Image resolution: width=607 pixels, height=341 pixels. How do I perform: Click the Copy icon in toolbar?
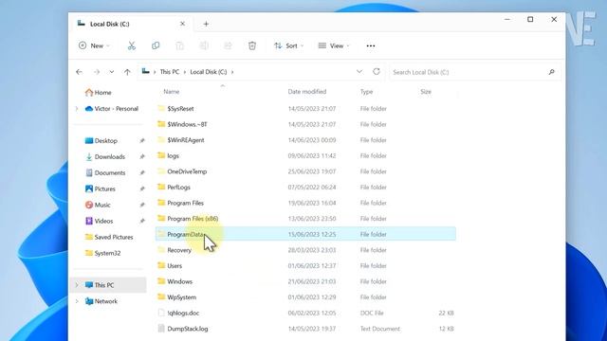pos(156,45)
